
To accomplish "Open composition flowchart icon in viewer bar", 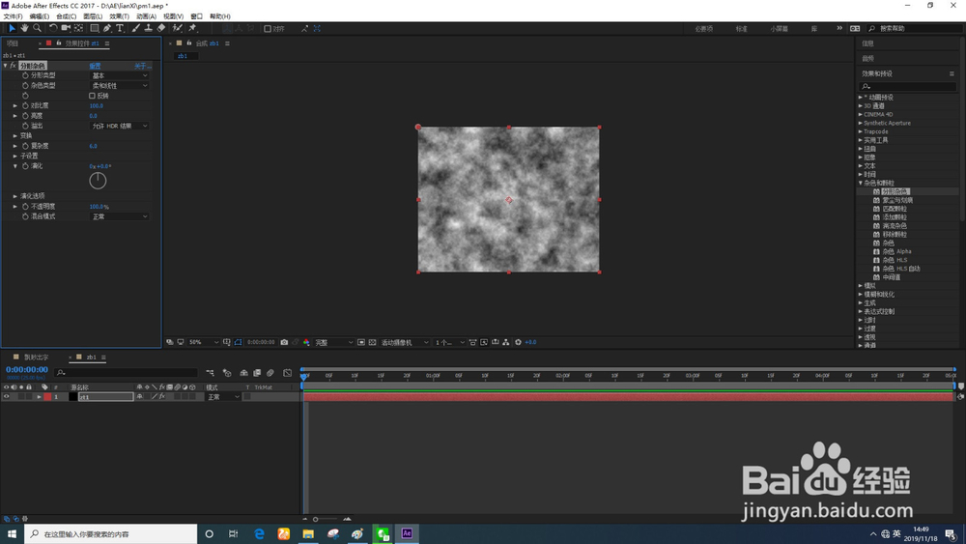I will (x=506, y=342).
